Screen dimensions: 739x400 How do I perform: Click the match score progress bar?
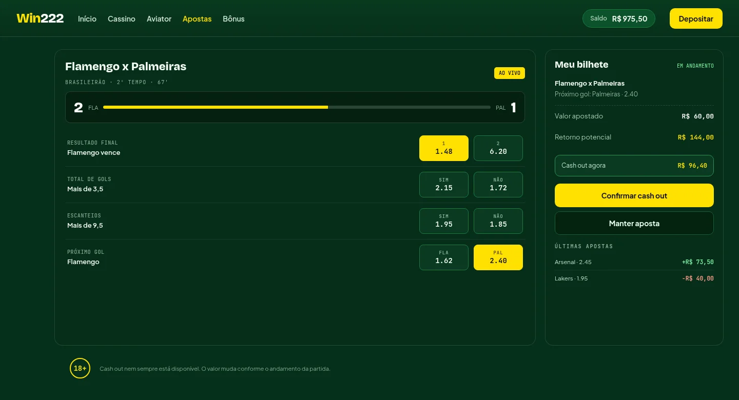click(x=297, y=107)
